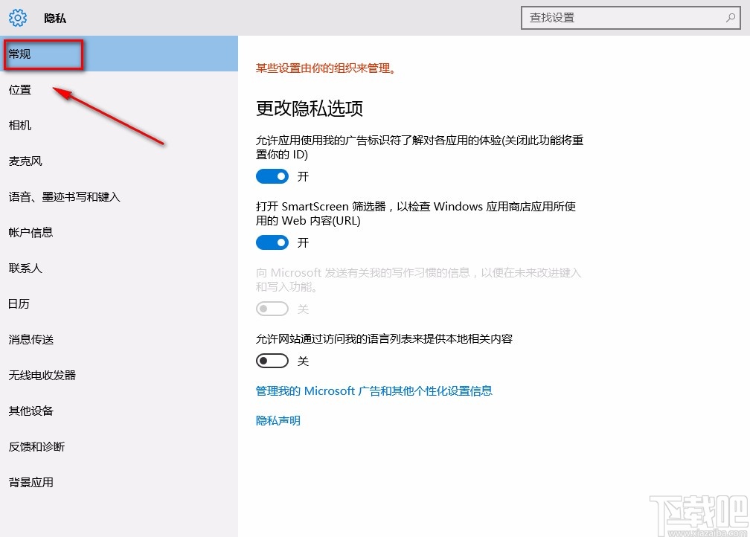750x537 pixels.
Task: Turn off the SmartScreen 筛选器 toggle
Action: (x=272, y=242)
